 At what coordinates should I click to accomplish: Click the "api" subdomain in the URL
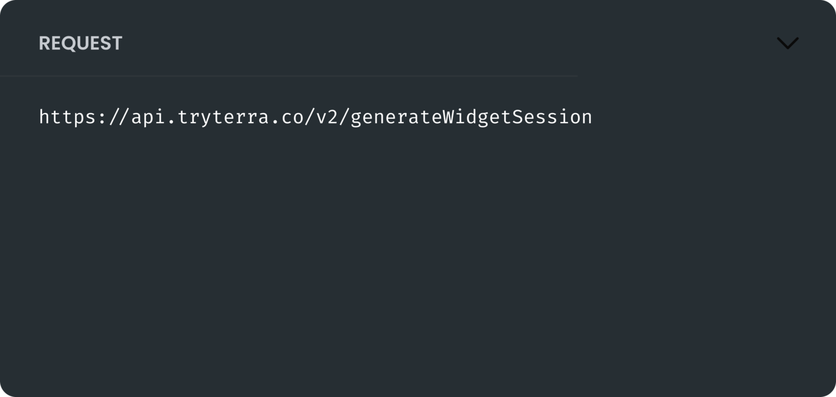click(x=148, y=117)
